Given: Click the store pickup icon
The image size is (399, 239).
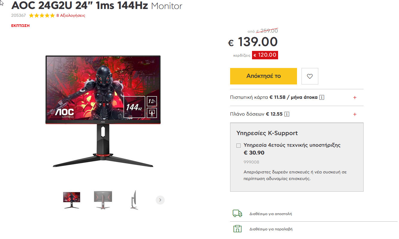Looking at the screenshot, I should pyautogui.click(x=237, y=229).
